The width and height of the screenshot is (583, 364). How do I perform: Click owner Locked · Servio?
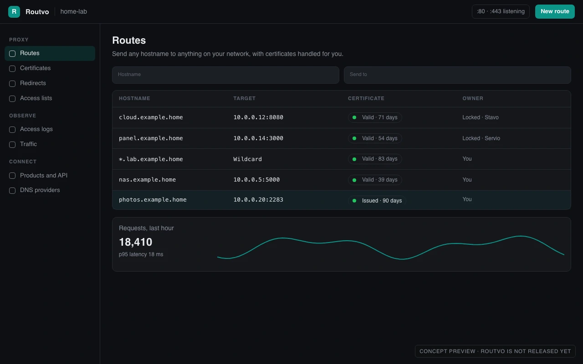481,138
